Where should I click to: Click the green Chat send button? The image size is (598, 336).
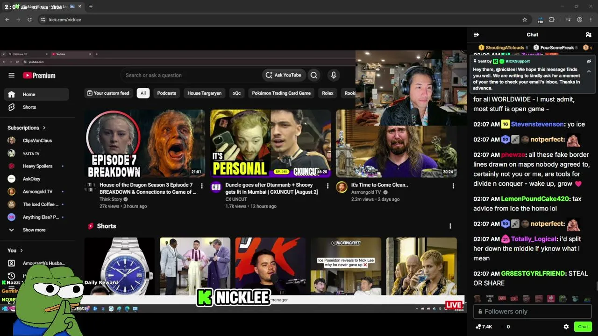[x=583, y=327]
